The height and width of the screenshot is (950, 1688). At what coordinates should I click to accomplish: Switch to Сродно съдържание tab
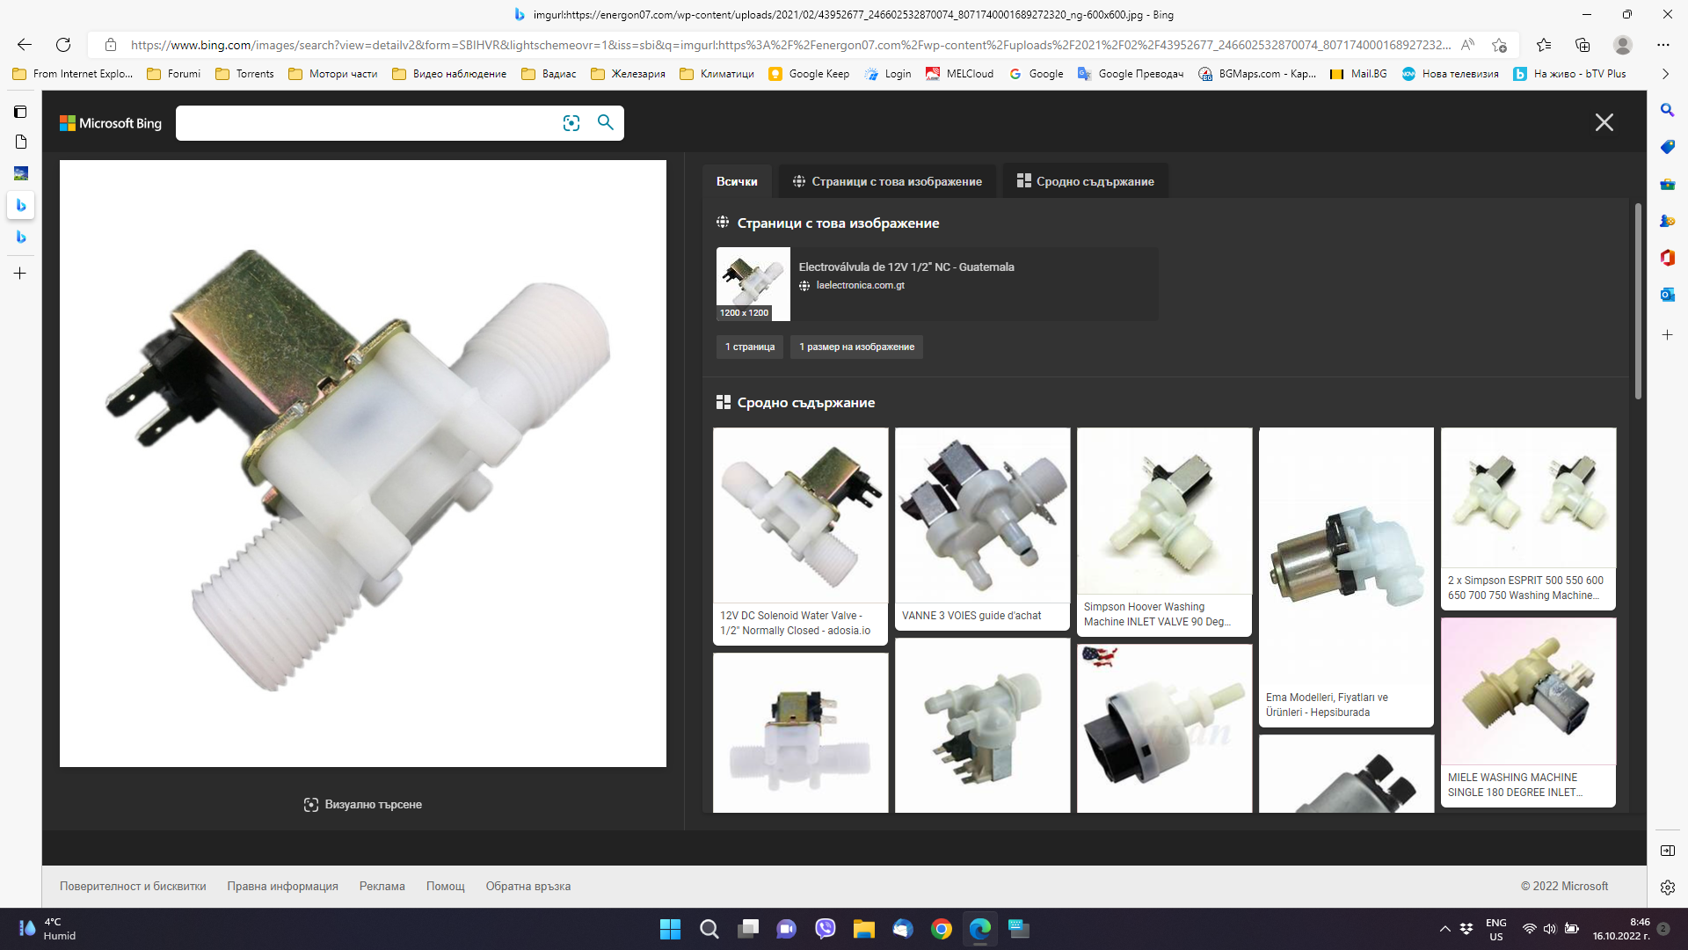coord(1086,181)
